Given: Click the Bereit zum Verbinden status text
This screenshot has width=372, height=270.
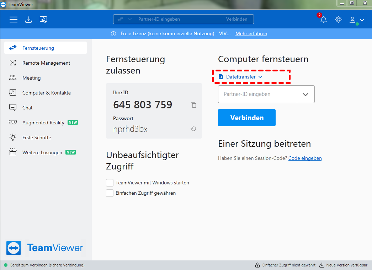Looking at the screenshot, I should 47,265.
